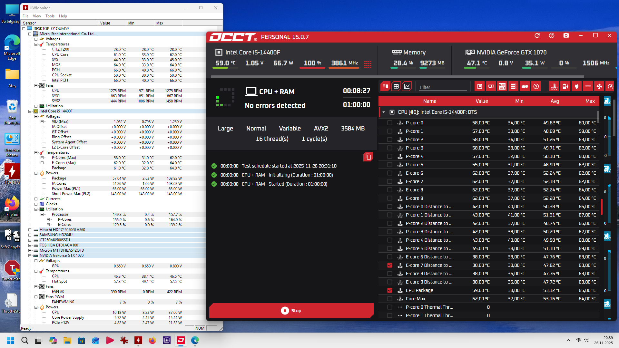
Task: Toggle unknown-device sensor filter in OCCT
Action: click(x=536, y=86)
